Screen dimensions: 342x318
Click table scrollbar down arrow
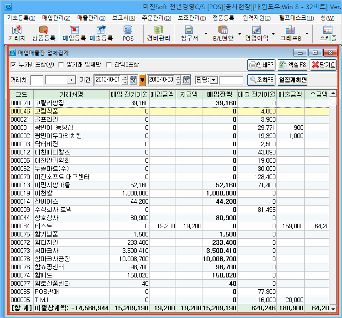point(333,308)
